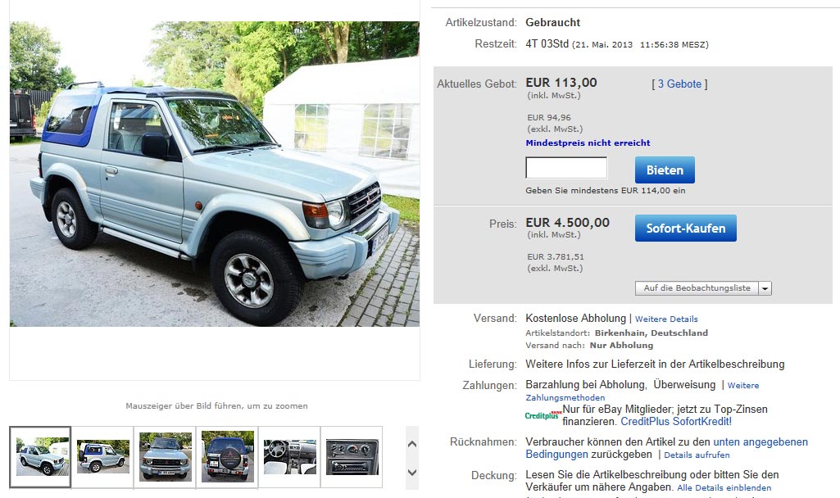
Task: Open Weitere Details shipping link
Action: click(x=666, y=319)
